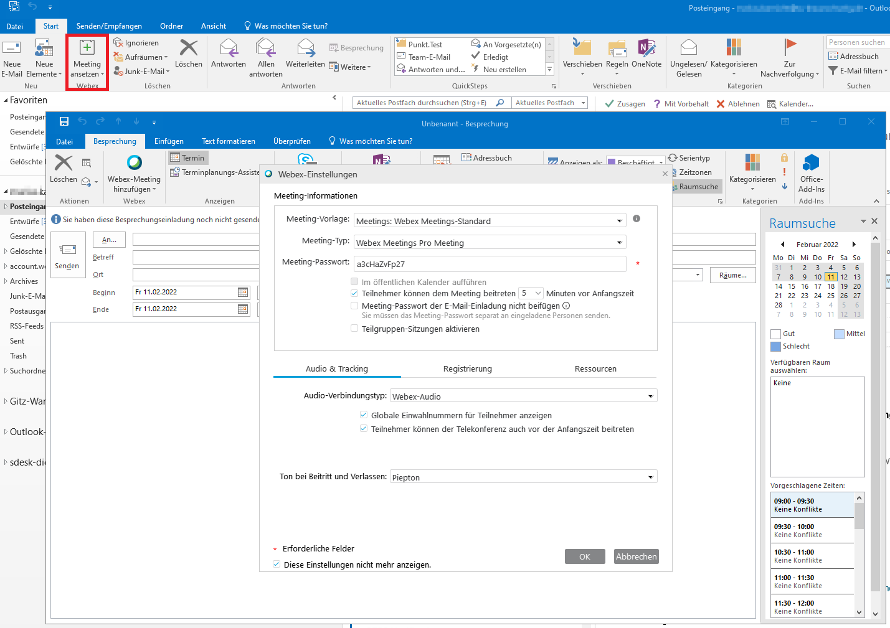Image resolution: width=890 pixels, height=628 pixels.
Task: Toggle Diese Einstellungen nicht mehr anzeigen checkbox
Action: coord(277,565)
